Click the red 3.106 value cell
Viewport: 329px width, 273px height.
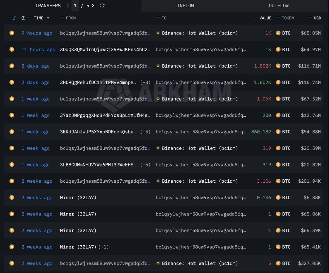pos(264,181)
